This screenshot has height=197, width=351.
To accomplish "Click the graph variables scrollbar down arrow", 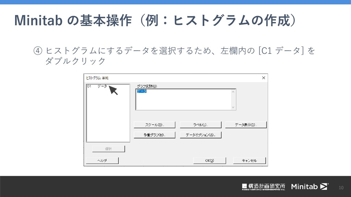I will pyautogui.click(x=233, y=107).
